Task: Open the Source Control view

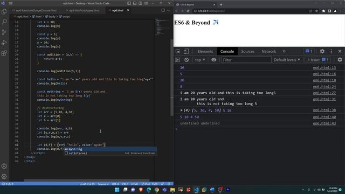Action: tap(4, 32)
